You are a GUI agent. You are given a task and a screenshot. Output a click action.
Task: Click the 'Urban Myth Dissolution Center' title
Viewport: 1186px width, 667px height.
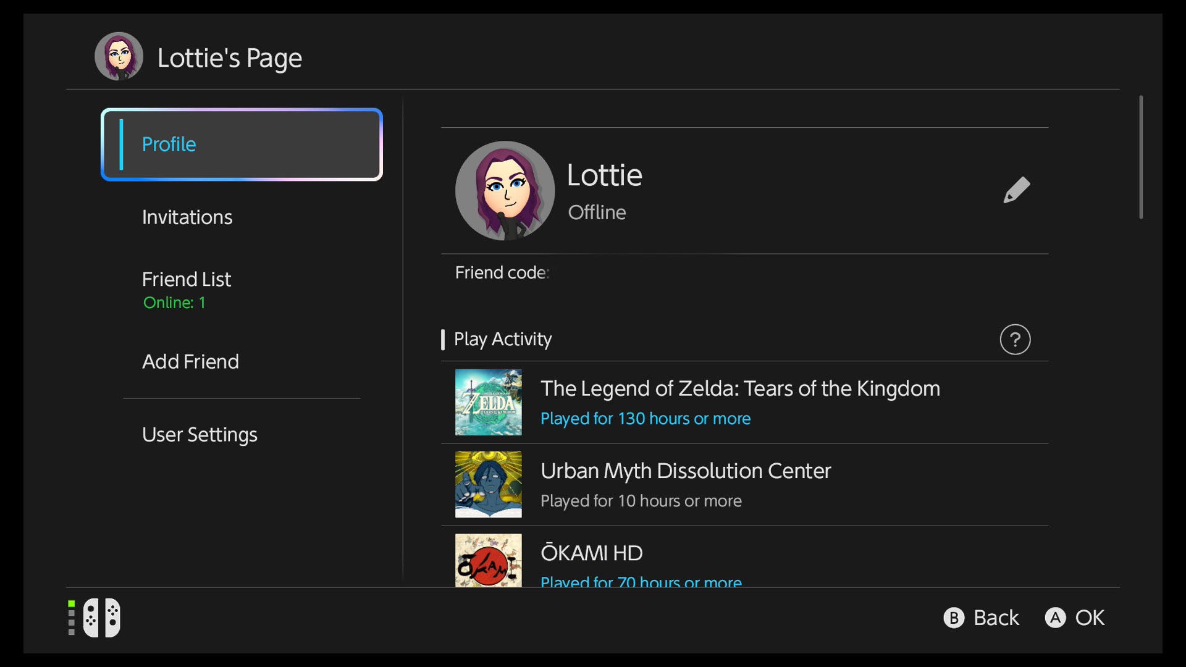[686, 471]
